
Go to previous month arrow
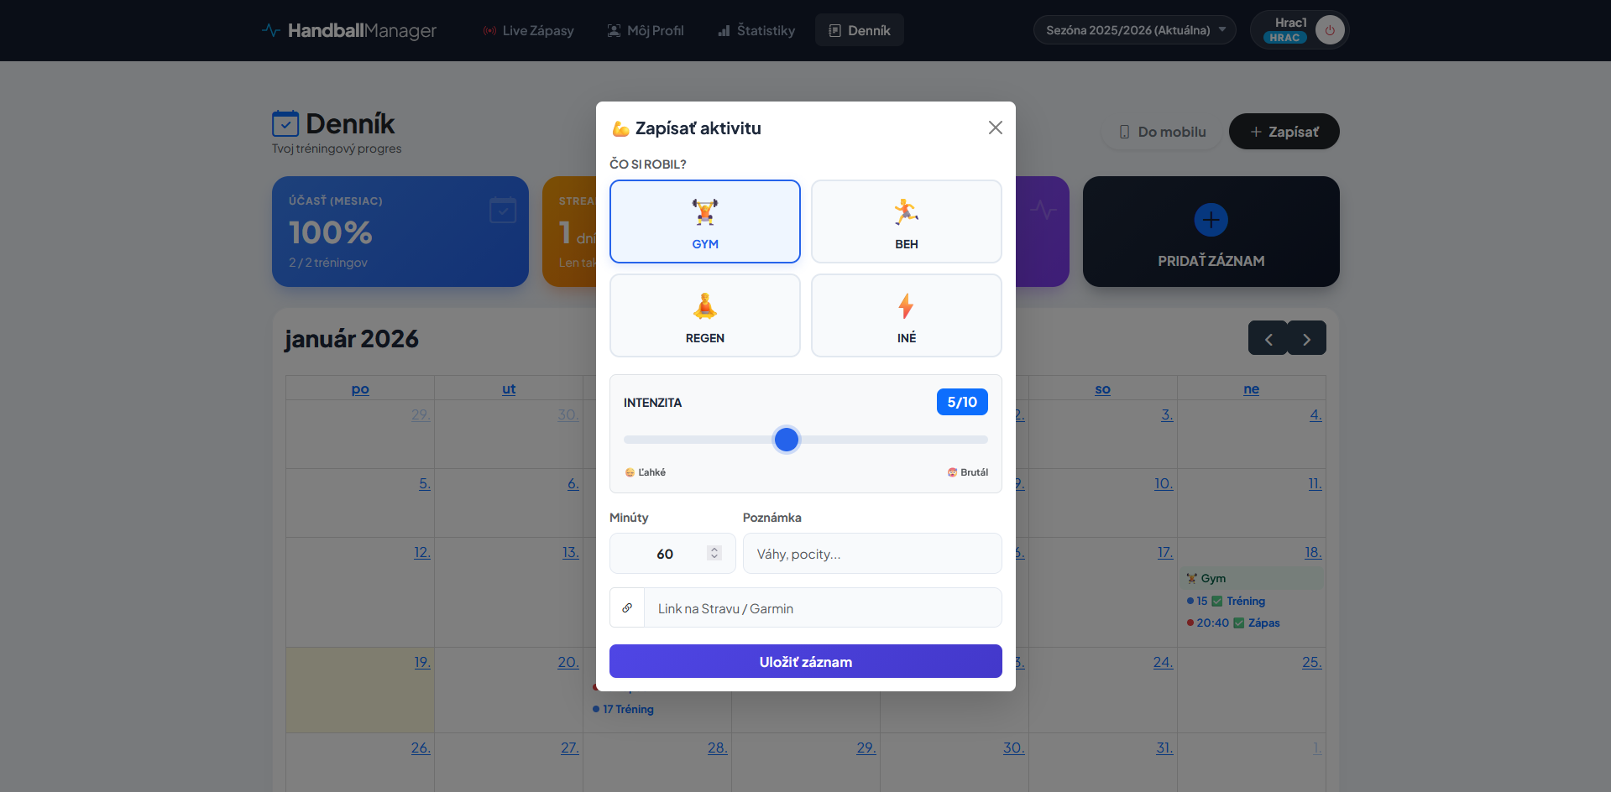point(1268,339)
